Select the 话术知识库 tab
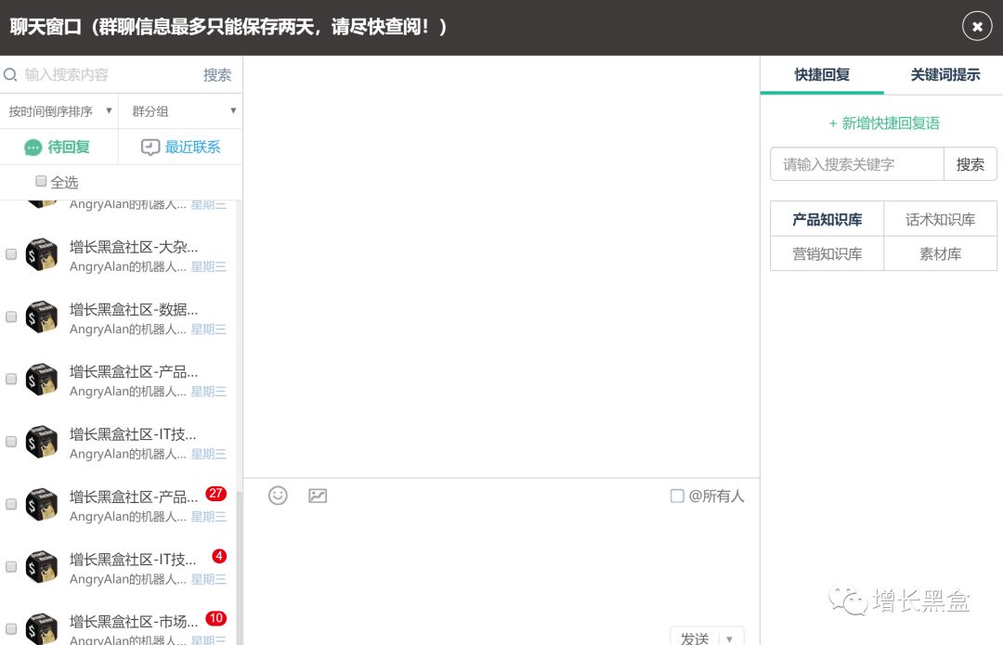This screenshot has width=1003, height=645. [x=940, y=219]
